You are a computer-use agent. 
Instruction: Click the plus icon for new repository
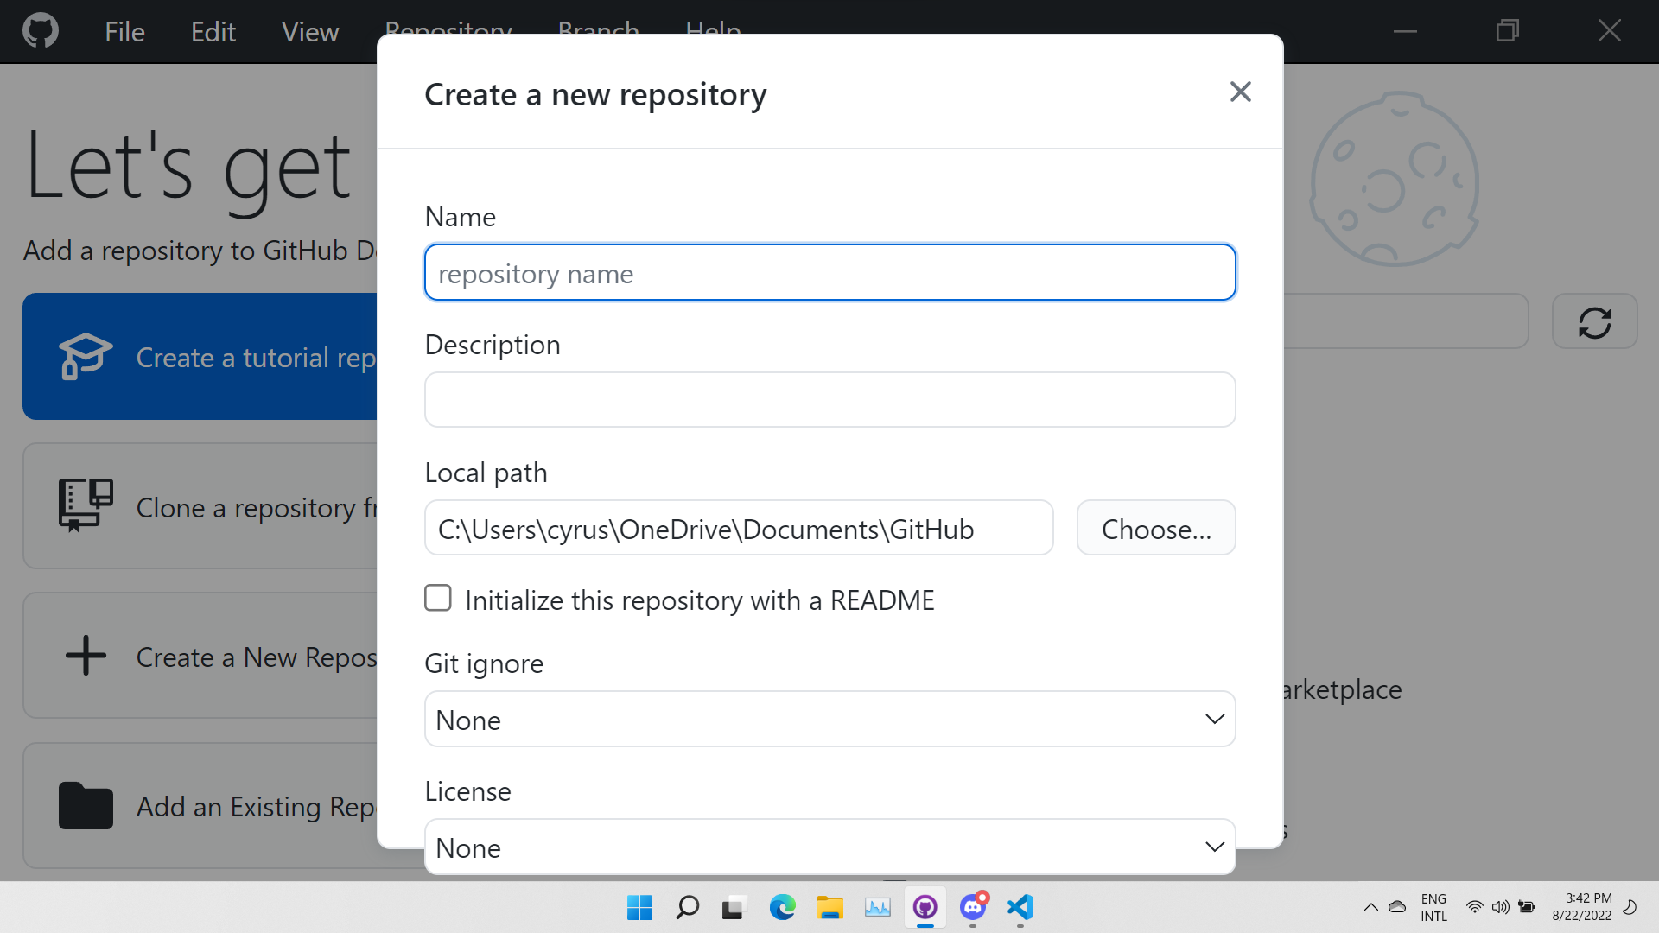[x=85, y=656]
